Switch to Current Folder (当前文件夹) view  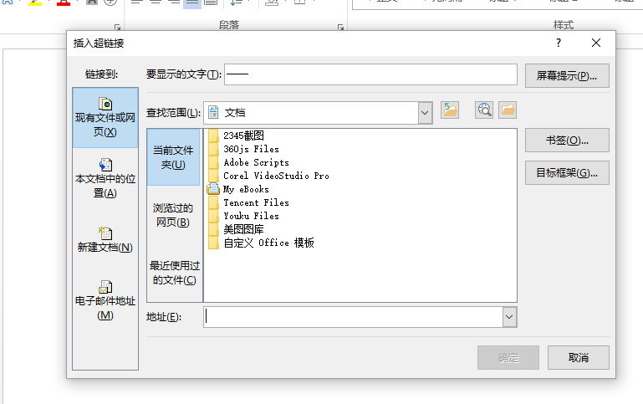(173, 157)
